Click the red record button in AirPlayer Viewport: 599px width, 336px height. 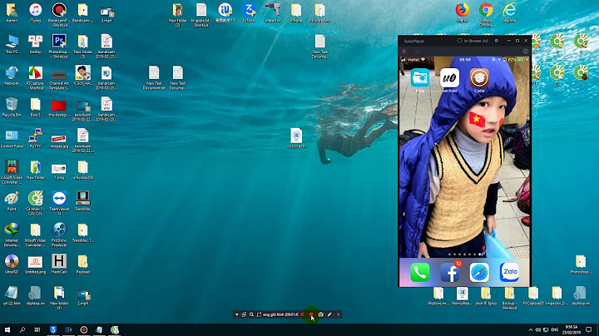tap(404, 52)
